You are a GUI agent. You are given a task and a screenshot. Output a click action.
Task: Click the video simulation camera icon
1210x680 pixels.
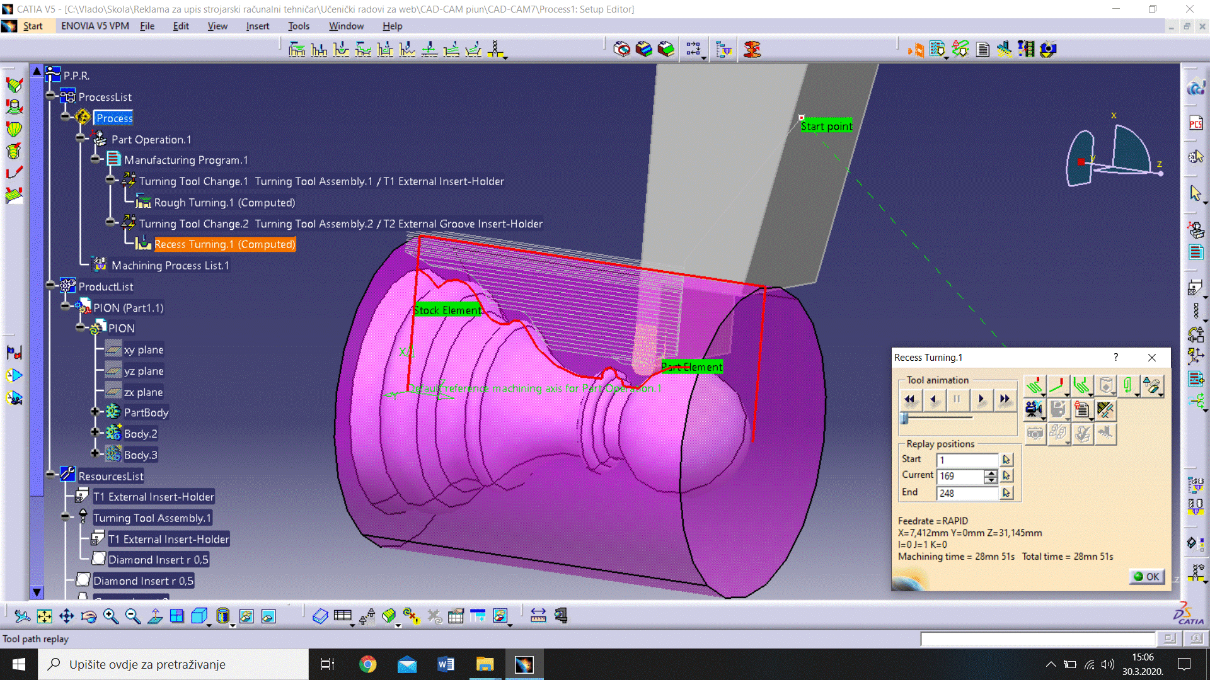pyautogui.click(x=1034, y=410)
